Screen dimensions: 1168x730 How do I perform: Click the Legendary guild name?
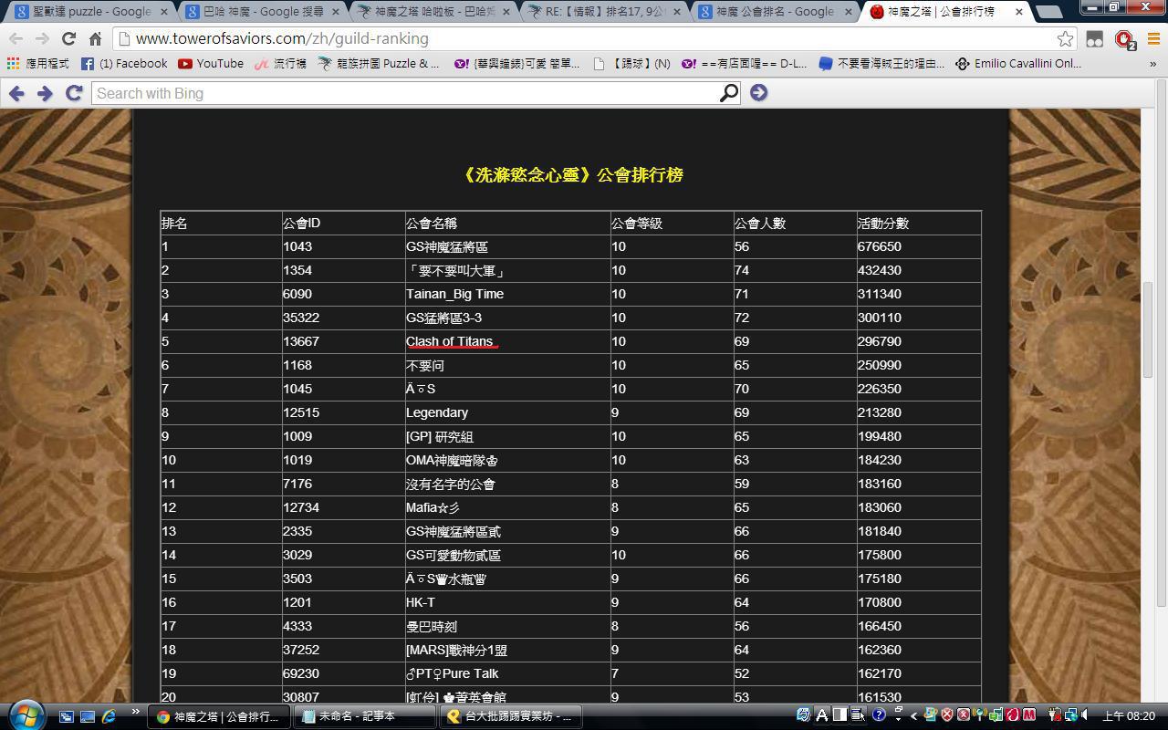pos(437,412)
